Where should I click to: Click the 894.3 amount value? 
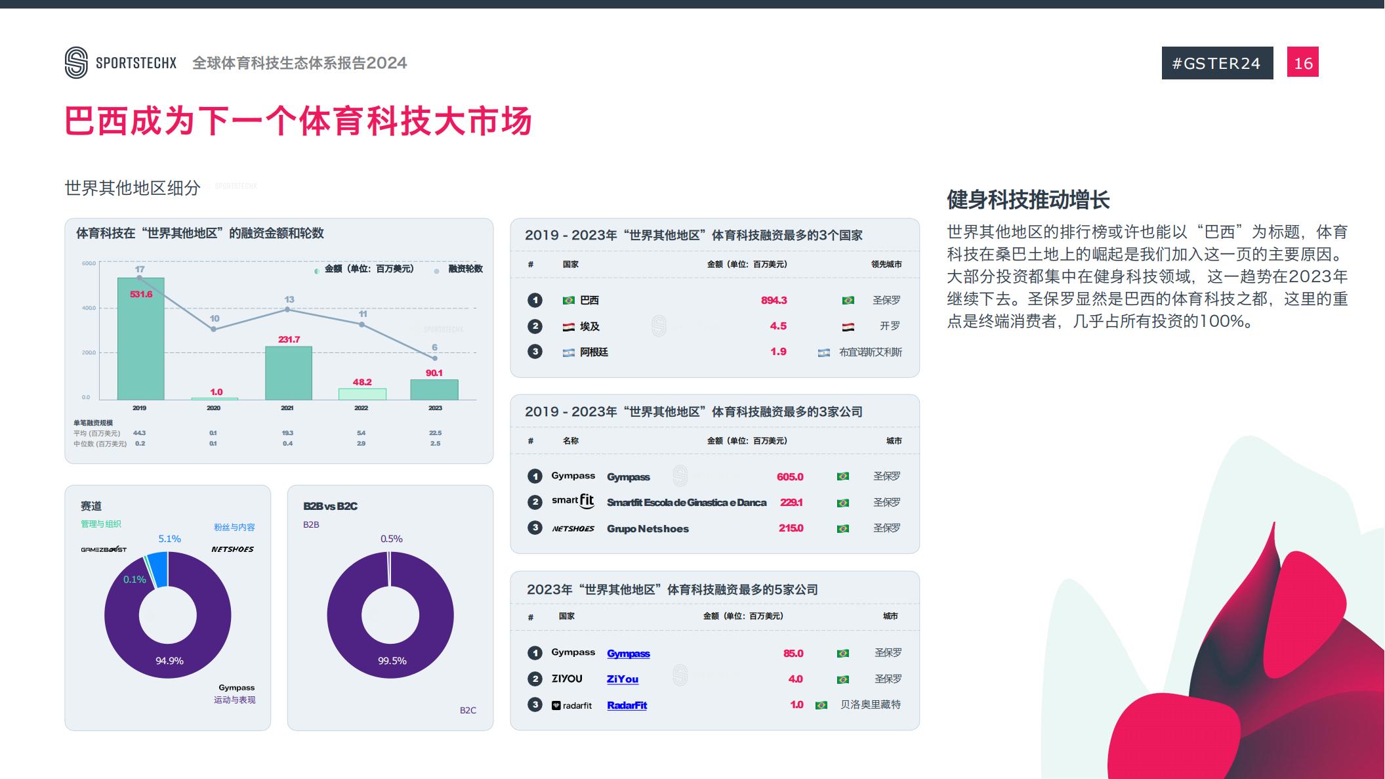774,300
